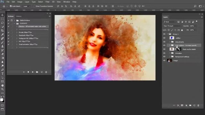Select the Healing Brush tool
Screen dimensions: 205x115
pos(2,38)
